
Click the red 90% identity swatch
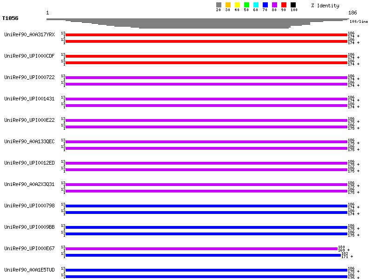[284, 5]
